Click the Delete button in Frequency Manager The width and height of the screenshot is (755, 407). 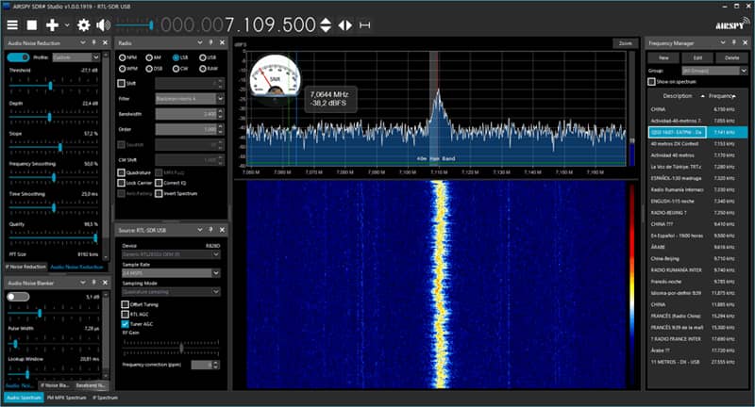point(731,57)
